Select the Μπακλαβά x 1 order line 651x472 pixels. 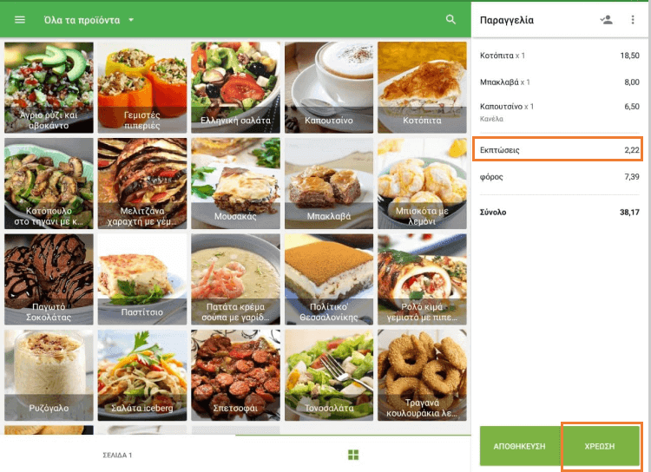tap(559, 82)
